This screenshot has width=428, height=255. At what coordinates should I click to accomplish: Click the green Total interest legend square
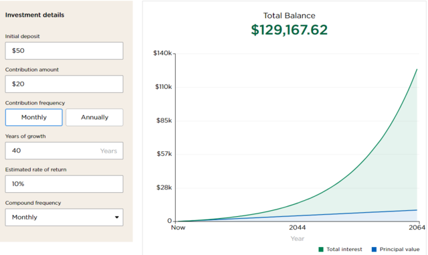pyautogui.click(x=321, y=249)
